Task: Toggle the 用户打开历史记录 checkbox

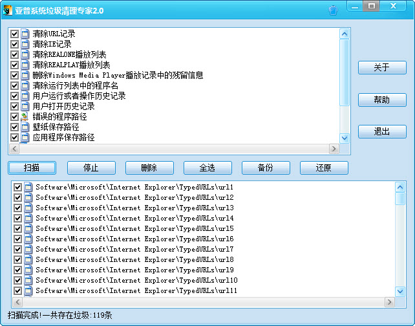Action: pyautogui.click(x=15, y=106)
